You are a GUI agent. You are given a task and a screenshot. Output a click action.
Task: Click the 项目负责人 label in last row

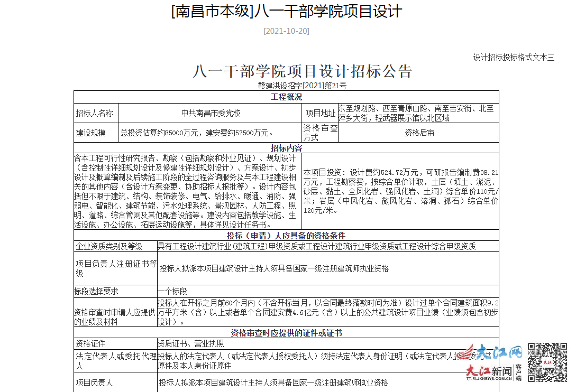94,382
